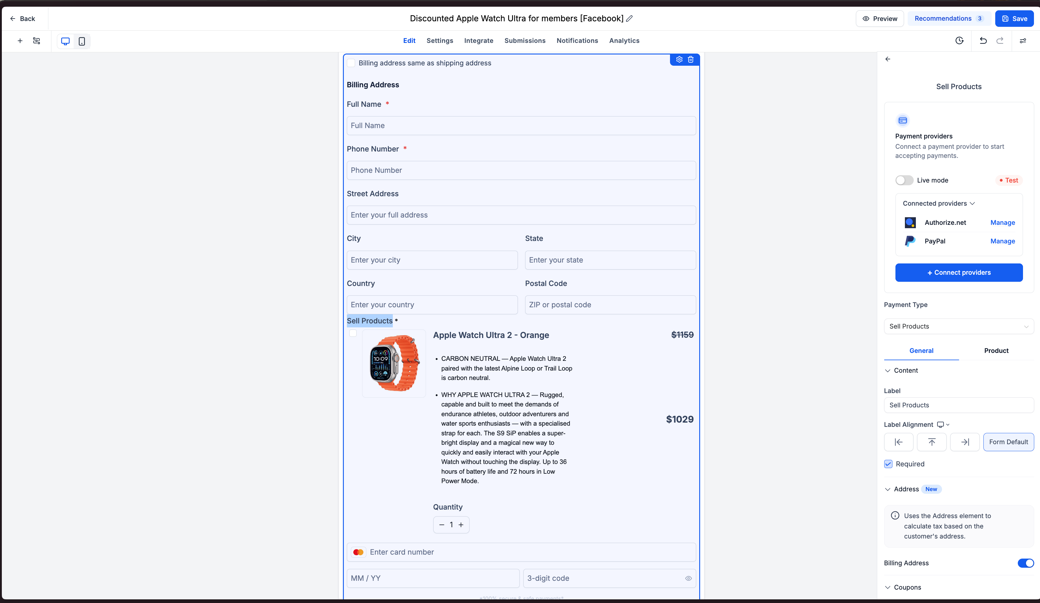Go to Submissions tab
This screenshot has height=603, width=1040.
click(x=525, y=40)
